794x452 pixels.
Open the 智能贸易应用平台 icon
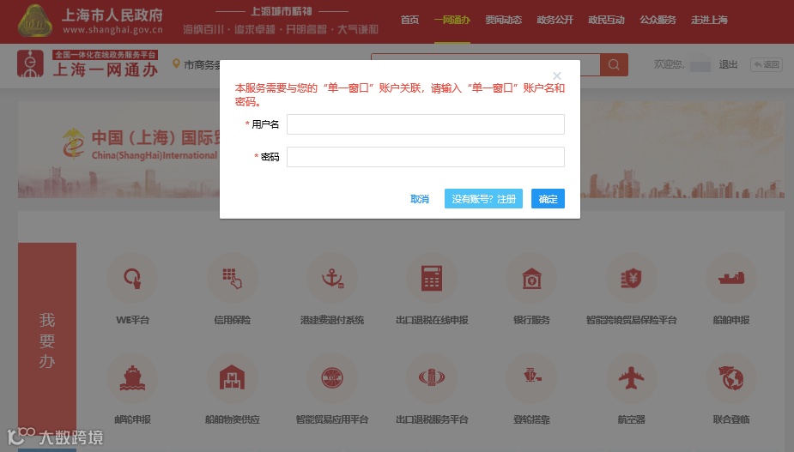point(332,378)
